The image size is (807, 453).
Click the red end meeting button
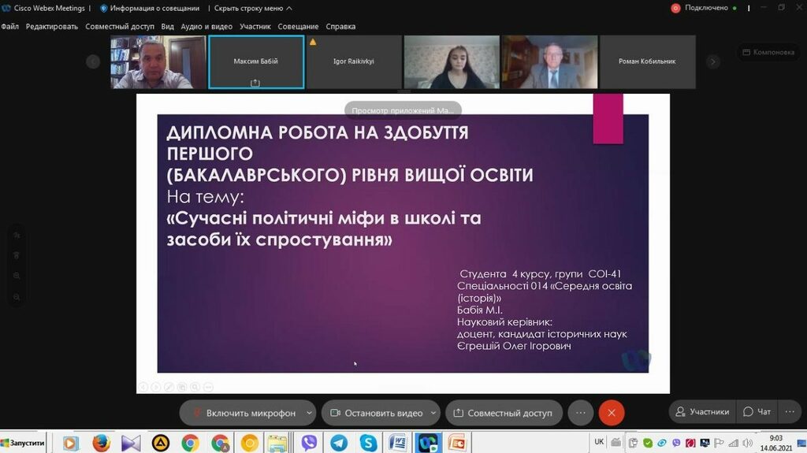(611, 412)
